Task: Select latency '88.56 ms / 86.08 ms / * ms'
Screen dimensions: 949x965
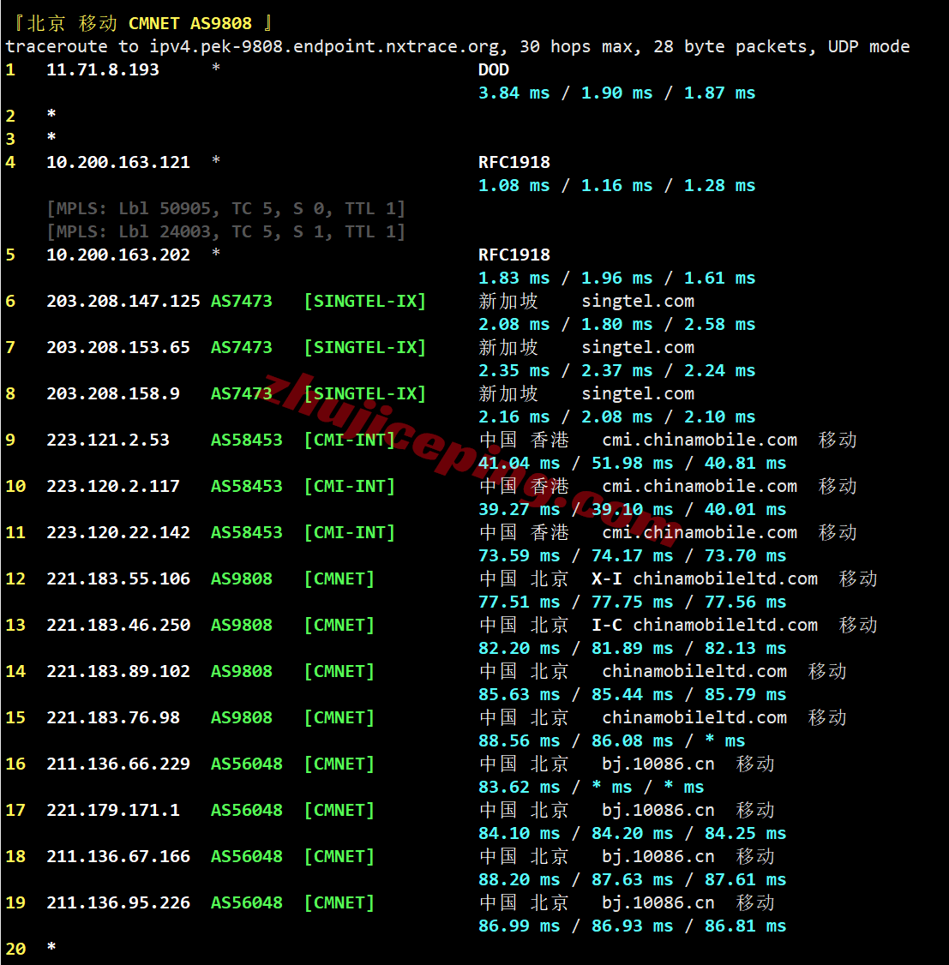Action: 611,741
